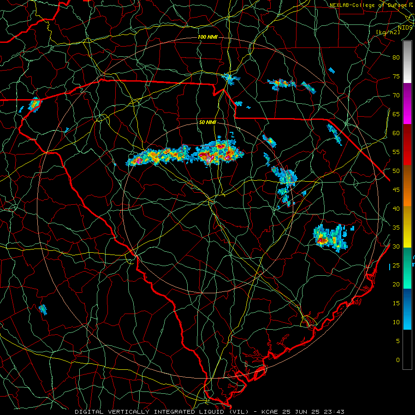Image resolution: width=415 pixels, height=415 pixels.
Task: Click the 80 value on the VIL scale
Action: click(396, 58)
